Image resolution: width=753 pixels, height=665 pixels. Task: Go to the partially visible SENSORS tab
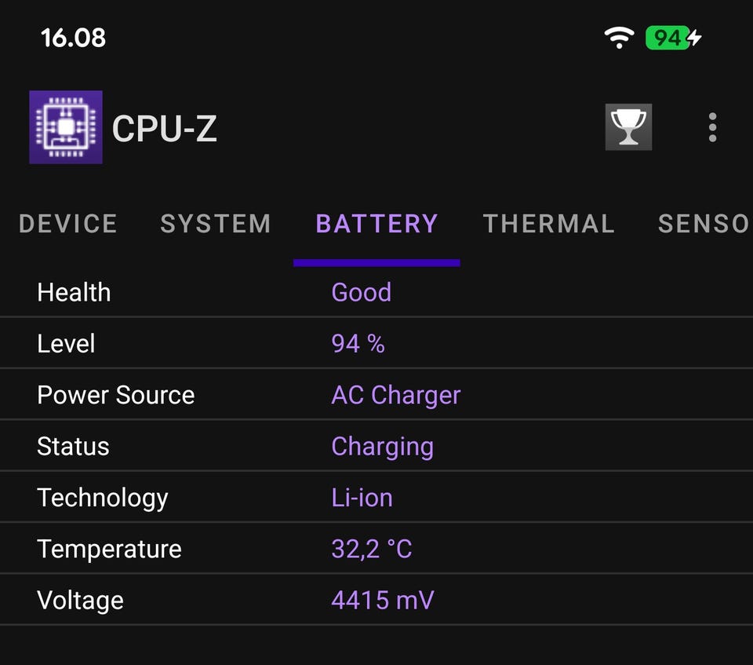(703, 224)
